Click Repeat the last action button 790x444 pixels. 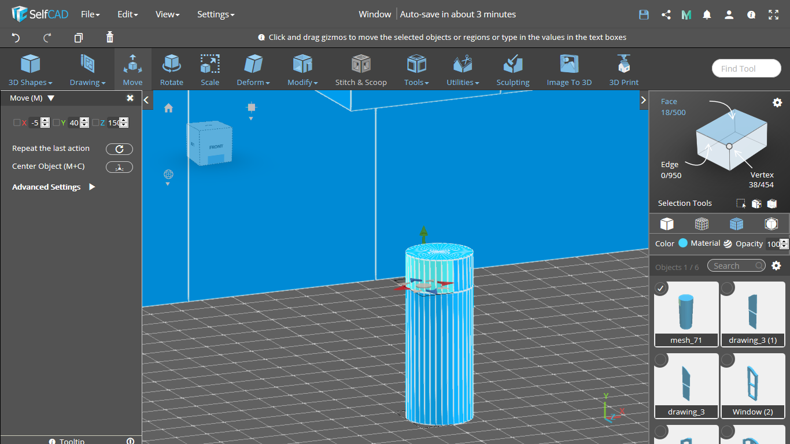point(119,149)
